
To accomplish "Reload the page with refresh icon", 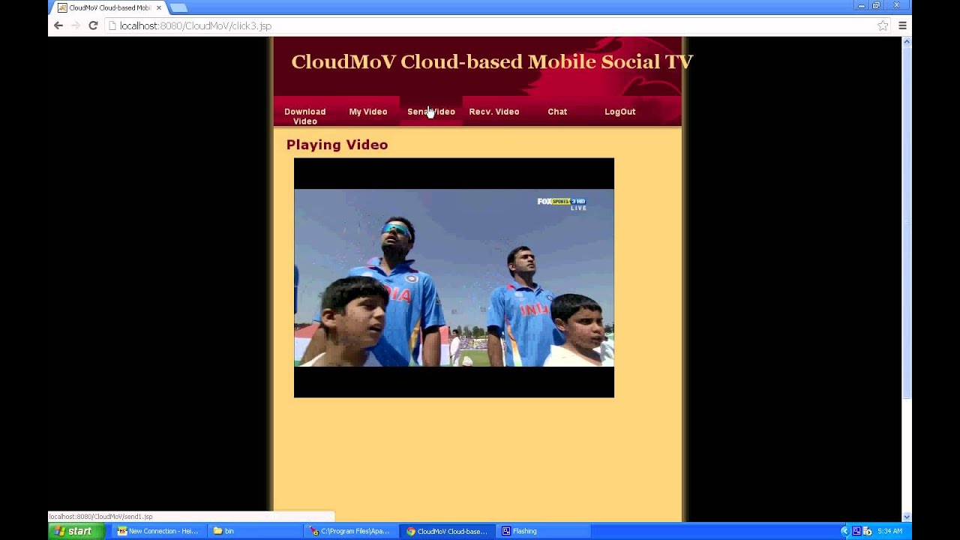I will coord(93,25).
